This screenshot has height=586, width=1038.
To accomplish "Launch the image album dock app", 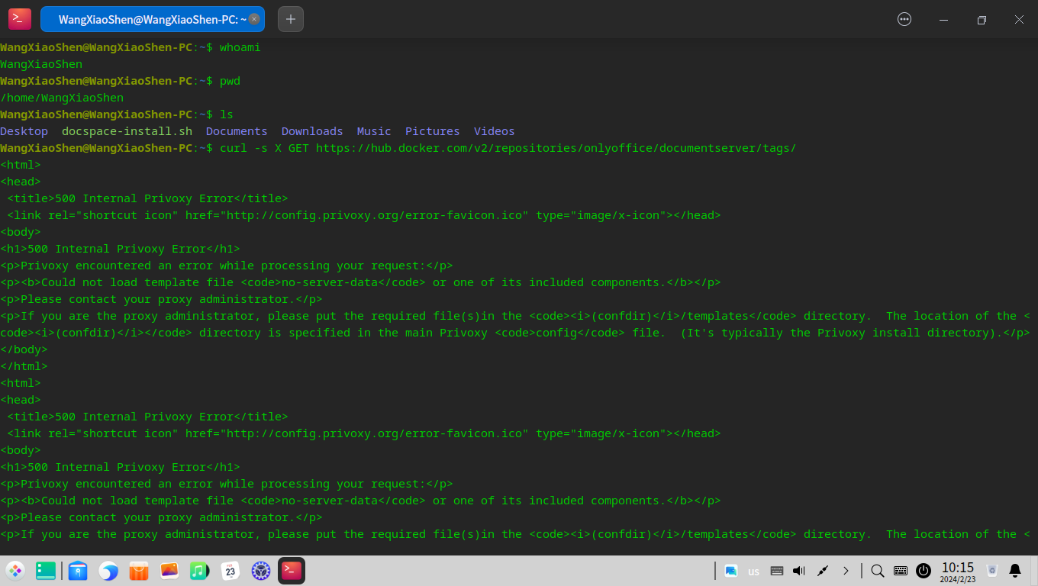I will (x=169, y=571).
